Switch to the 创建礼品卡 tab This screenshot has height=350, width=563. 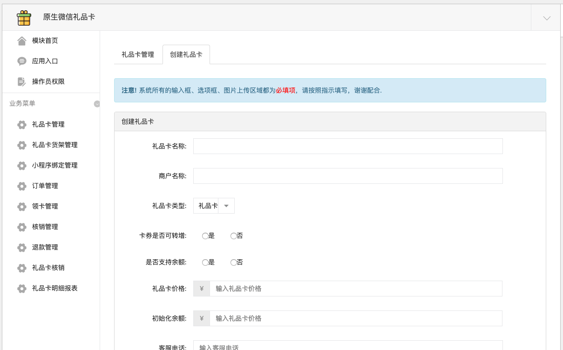pyautogui.click(x=186, y=54)
